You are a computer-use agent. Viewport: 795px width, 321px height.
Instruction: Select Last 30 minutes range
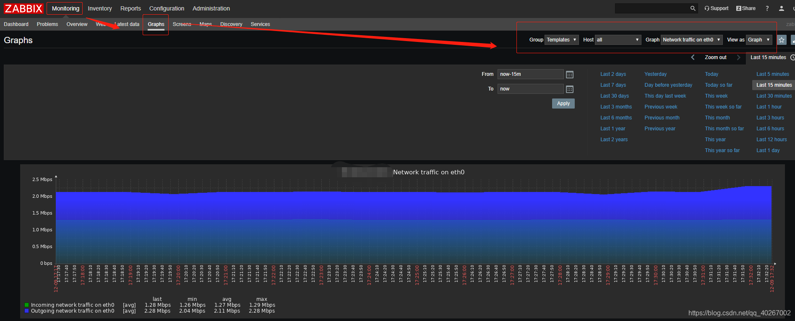point(774,96)
